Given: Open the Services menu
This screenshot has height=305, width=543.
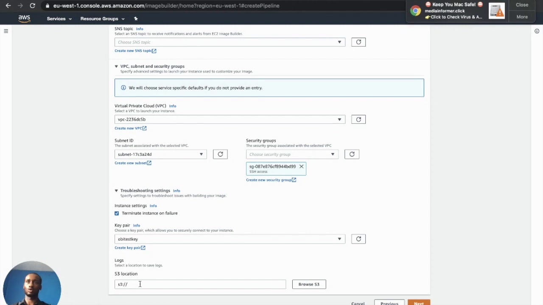Looking at the screenshot, I should (59, 19).
